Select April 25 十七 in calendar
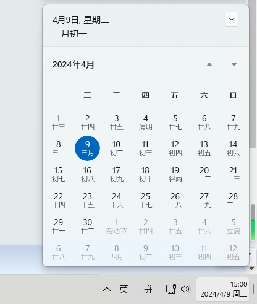 coord(146,201)
